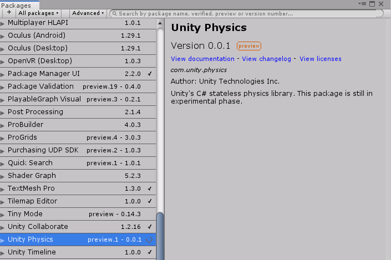Select the Shader Graph package

(78, 176)
